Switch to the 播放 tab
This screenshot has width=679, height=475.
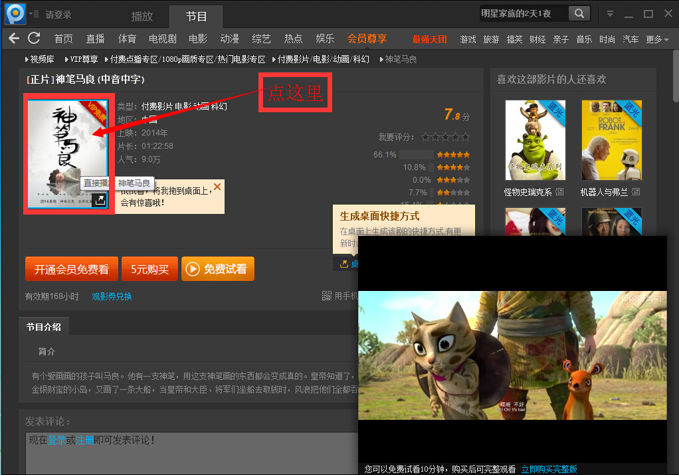coord(142,17)
